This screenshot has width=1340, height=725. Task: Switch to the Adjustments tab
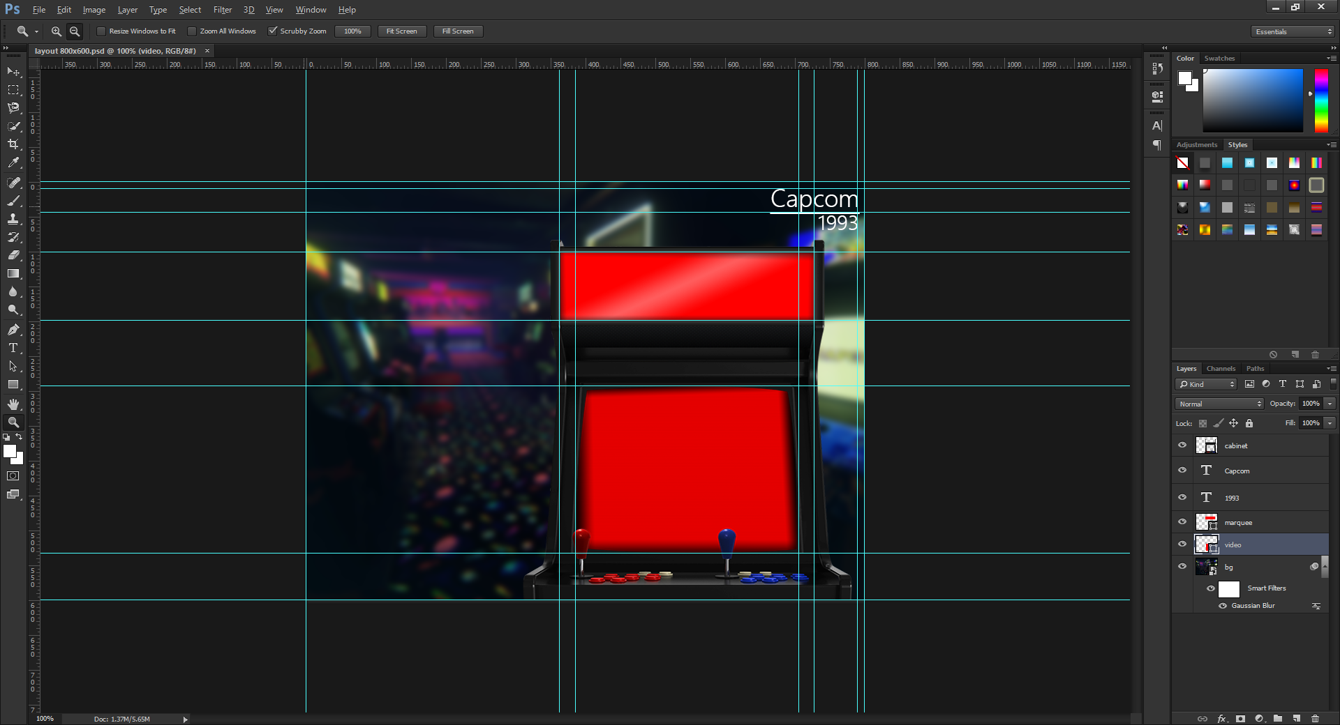tap(1196, 145)
